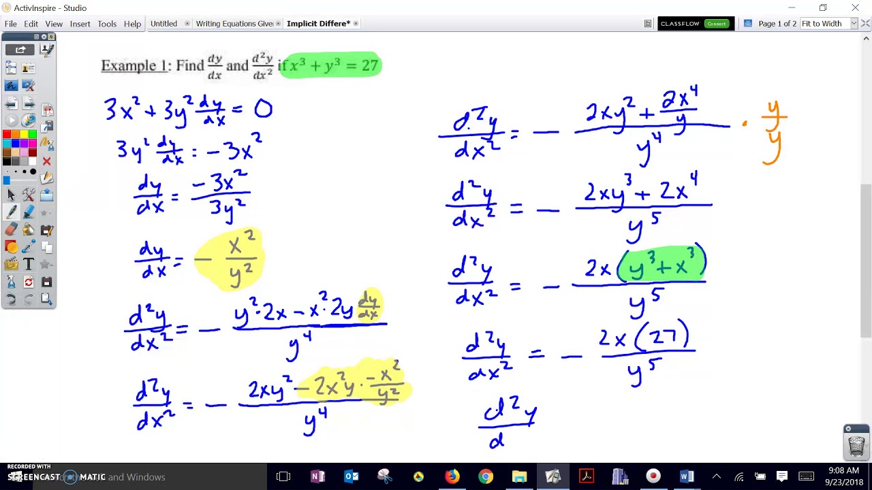Pick the blue color swatch
Viewport: 872px width, 490px height.
pos(16,143)
